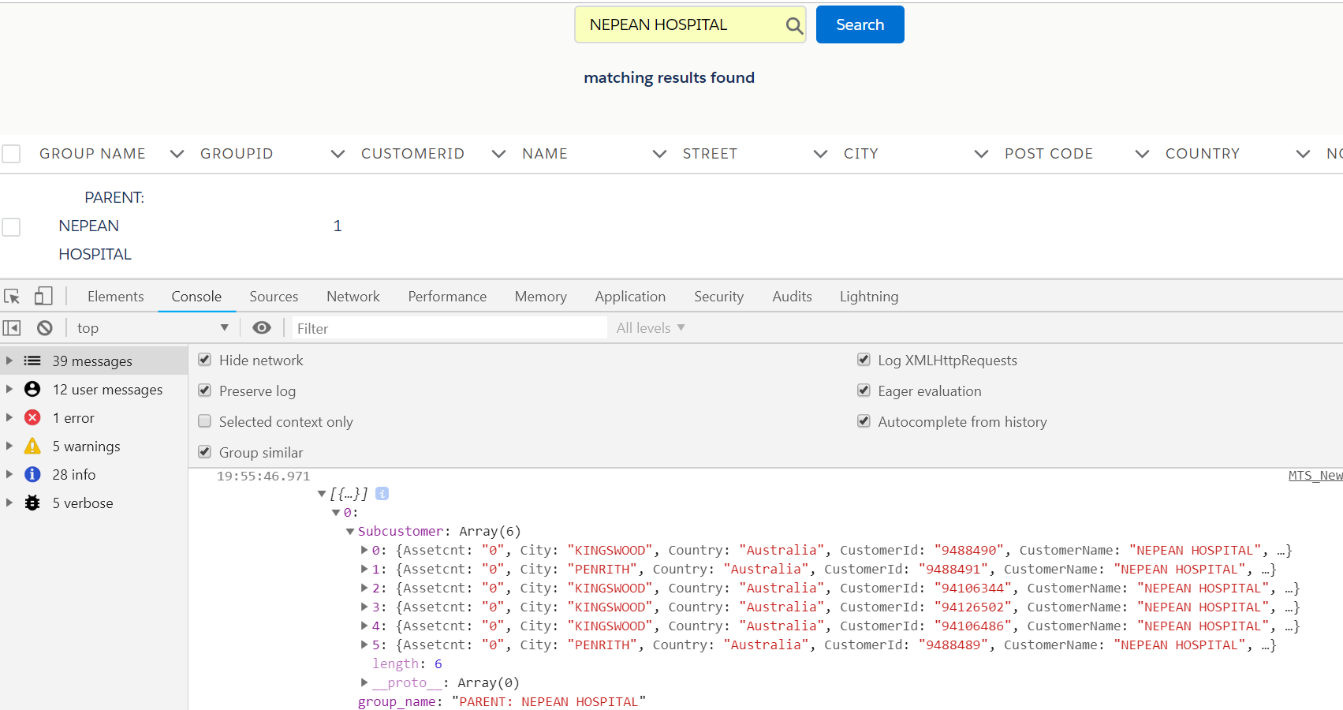Switch to the Elements tab
The image size is (1343, 710).
point(116,297)
